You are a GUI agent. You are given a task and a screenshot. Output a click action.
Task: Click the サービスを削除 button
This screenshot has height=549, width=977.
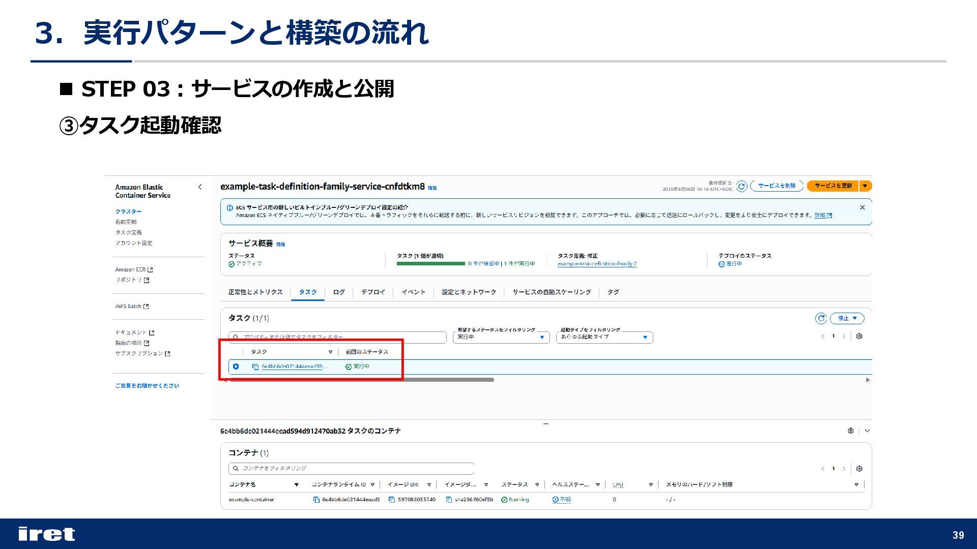click(777, 186)
